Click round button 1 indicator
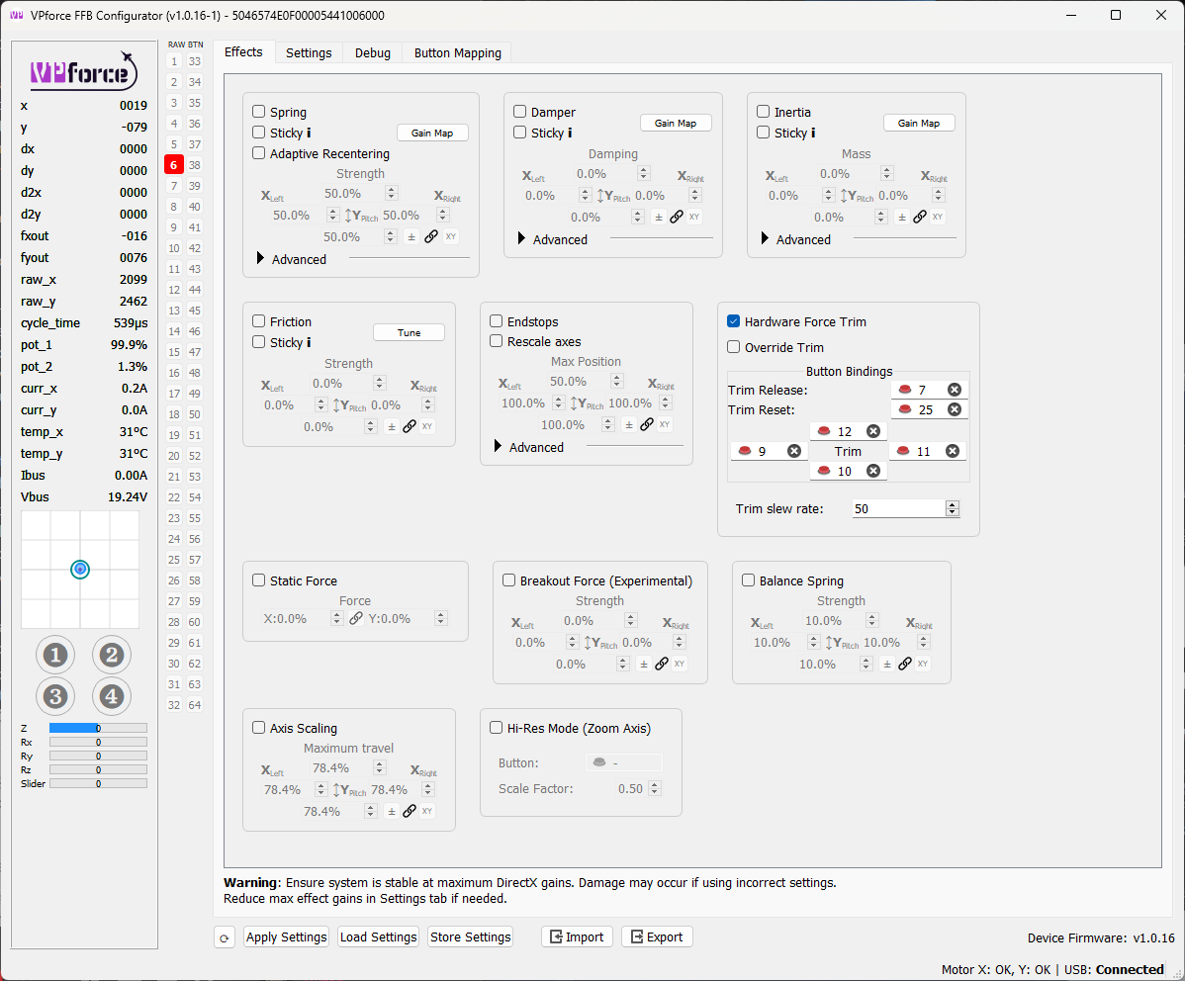Viewport: 1185px width, 981px height. pos(55,656)
